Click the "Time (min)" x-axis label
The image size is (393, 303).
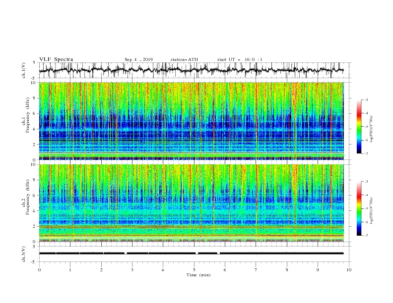[198, 275]
